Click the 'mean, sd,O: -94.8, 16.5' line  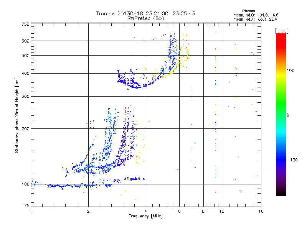(256, 15)
